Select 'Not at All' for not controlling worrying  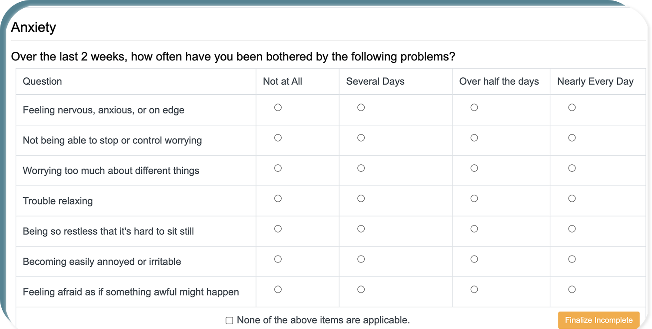coord(278,137)
